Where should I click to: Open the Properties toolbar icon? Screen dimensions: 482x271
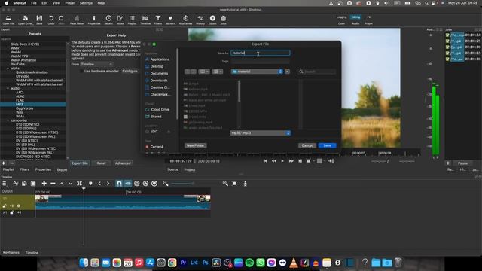[94, 20]
